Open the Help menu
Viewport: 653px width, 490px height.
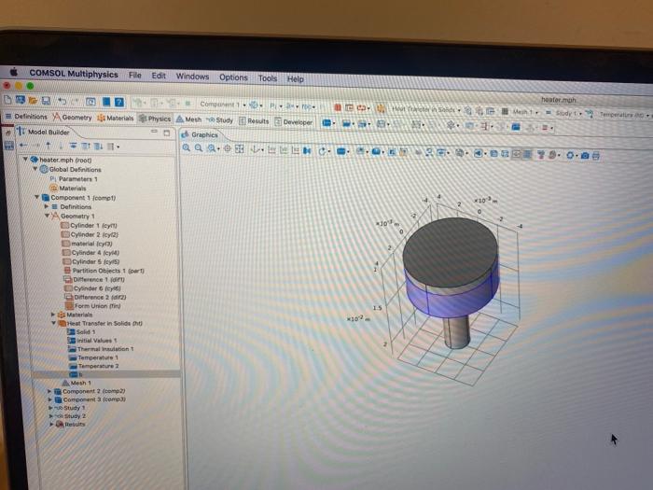(296, 79)
